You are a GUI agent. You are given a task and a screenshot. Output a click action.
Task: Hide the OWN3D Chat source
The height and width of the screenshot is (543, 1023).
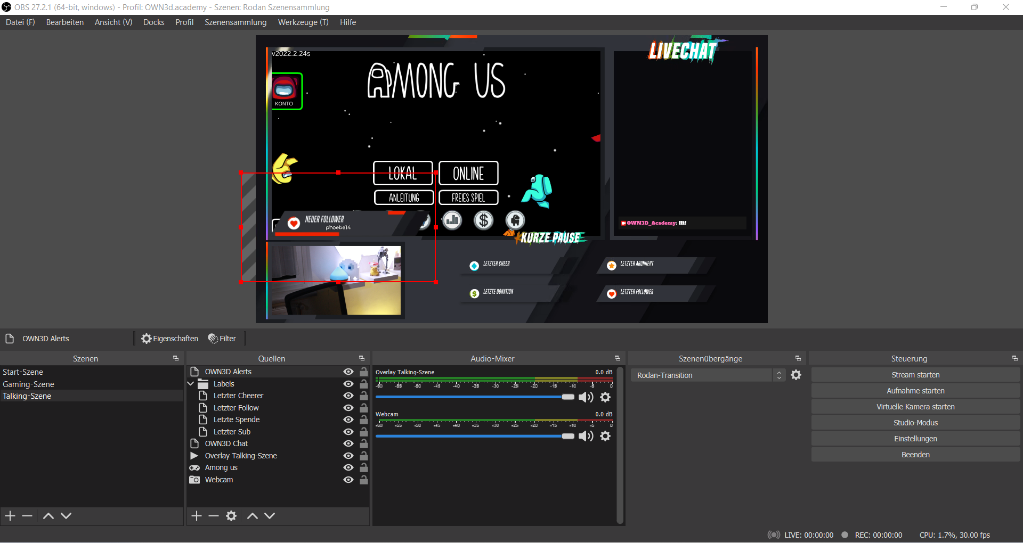tap(348, 444)
